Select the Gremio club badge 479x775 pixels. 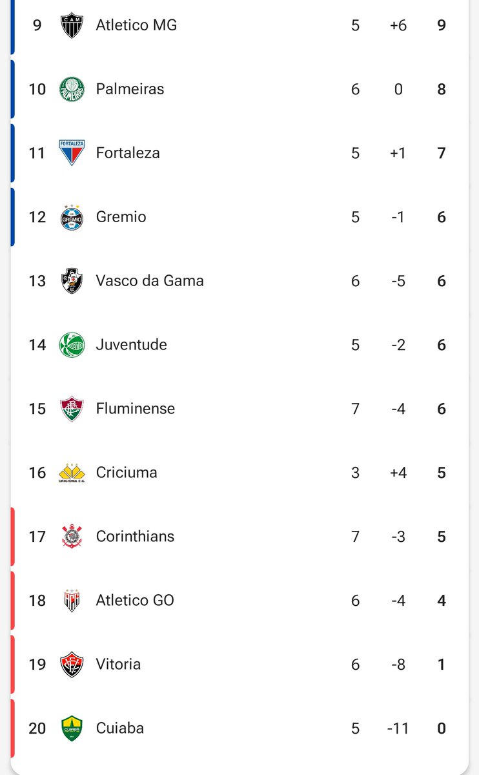click(72, 217)
